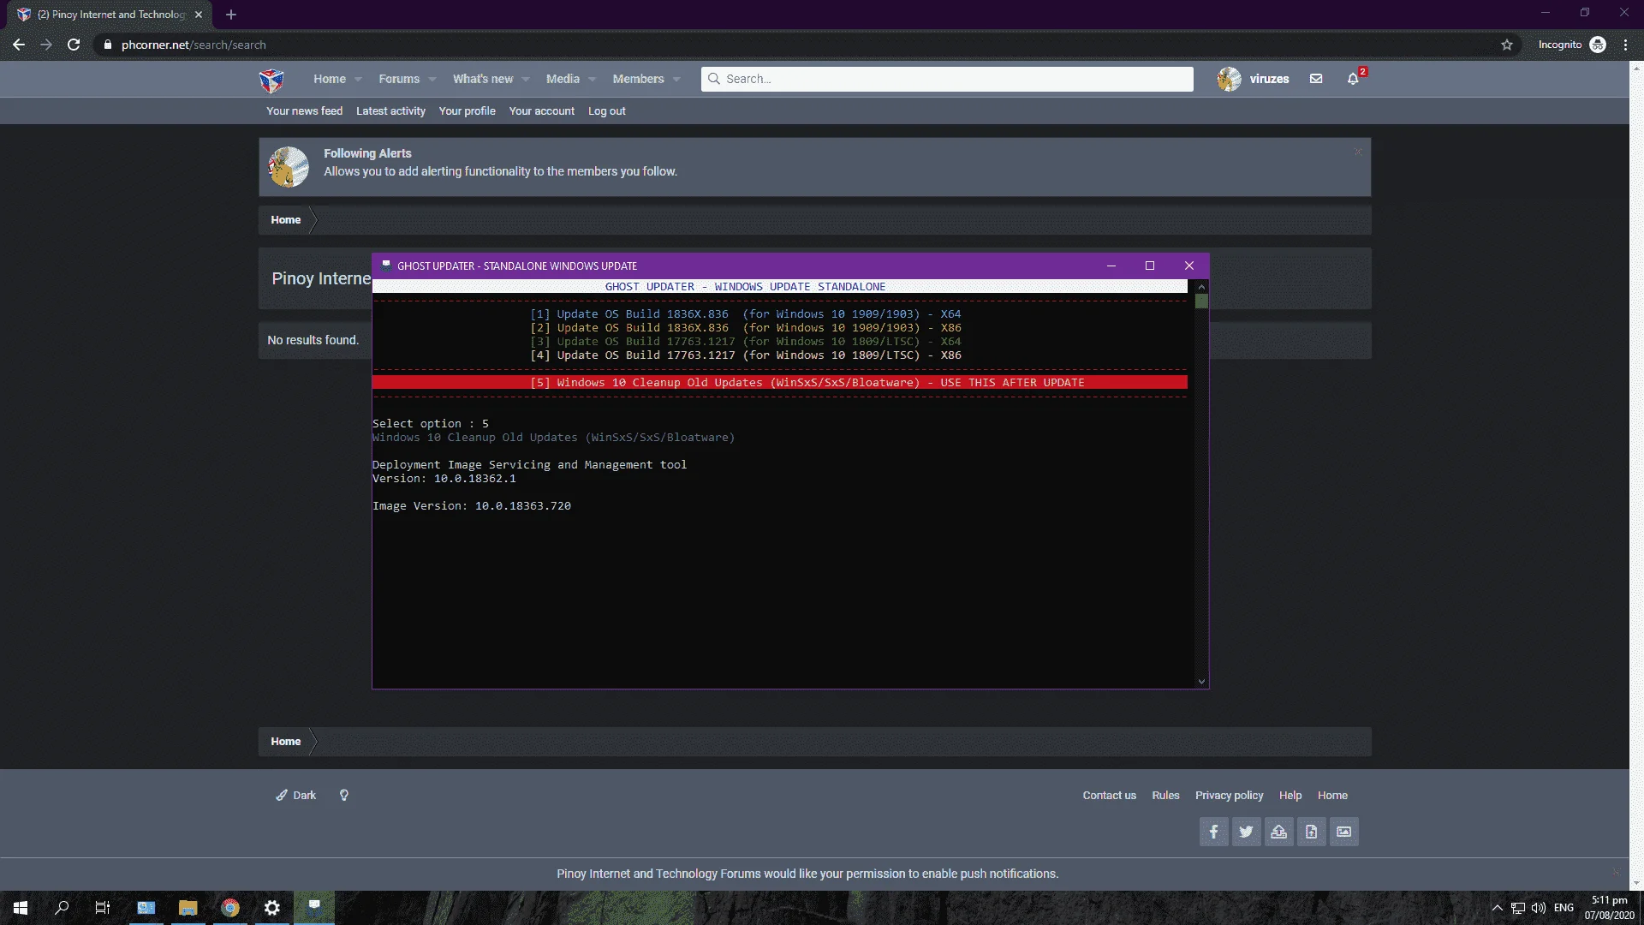This screenshot has width=1644, height=925.
Task: Open the Privacy policy footer link
Action: (x=1229, y=796)
